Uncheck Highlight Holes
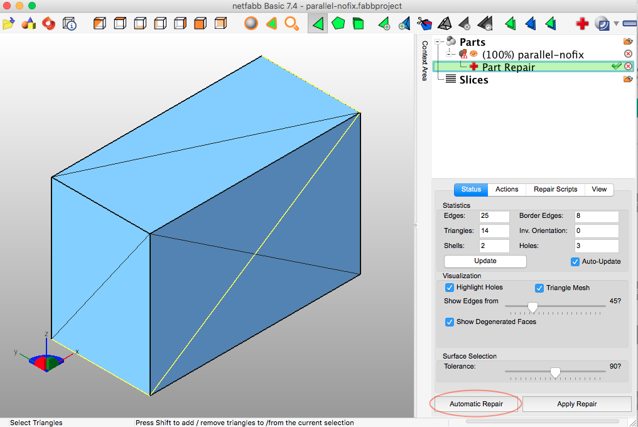This screenshot has height=427, width=638. 449,288
